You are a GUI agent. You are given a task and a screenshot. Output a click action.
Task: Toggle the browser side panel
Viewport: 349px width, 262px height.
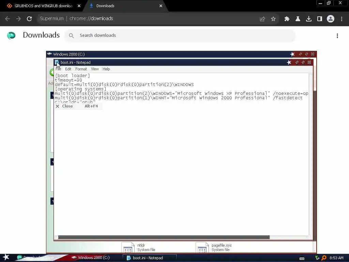pyautogui.click(x=319, y=19)
